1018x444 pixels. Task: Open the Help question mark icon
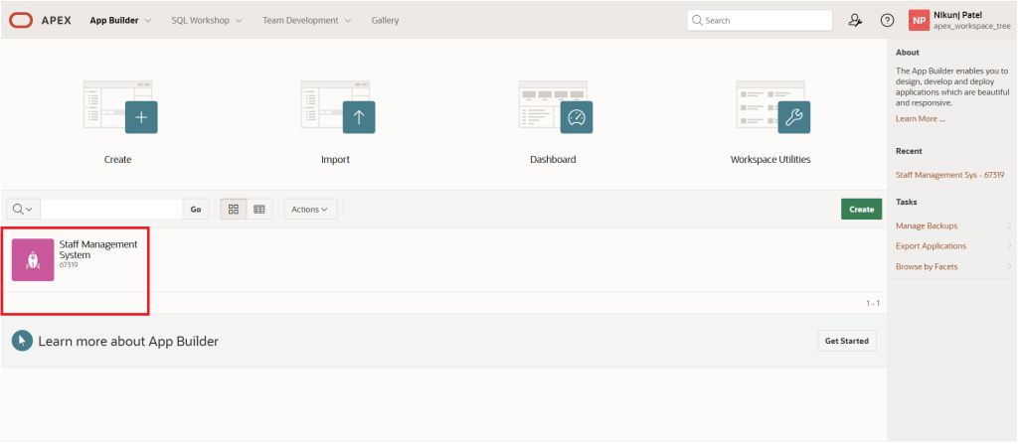(x=888, y=20)
